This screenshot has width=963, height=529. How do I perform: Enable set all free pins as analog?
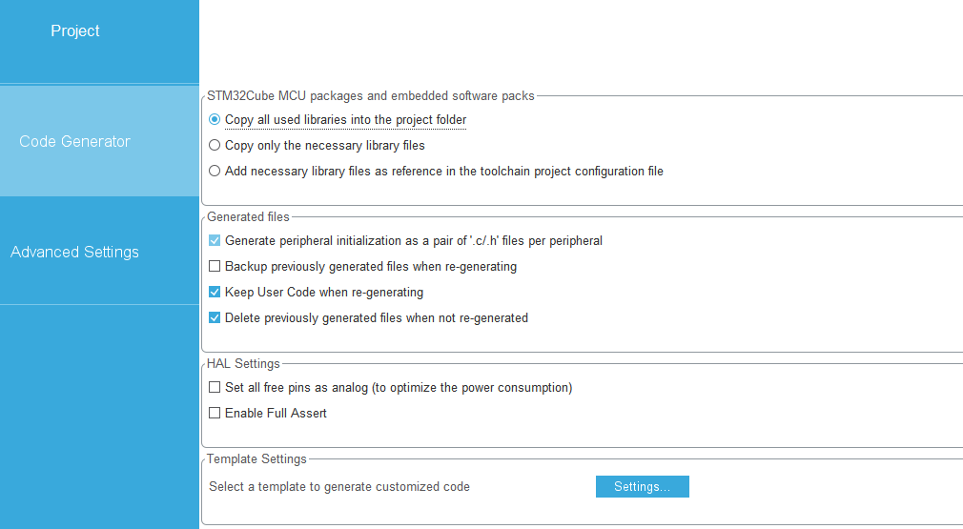click(x=215, y=388)
